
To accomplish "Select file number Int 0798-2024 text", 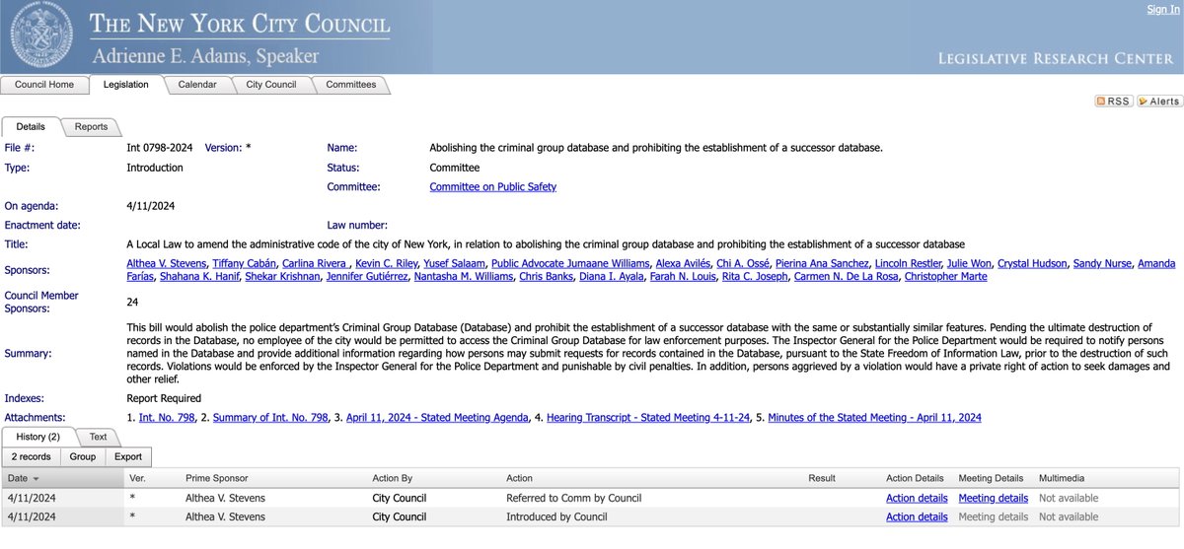I will point(160,148).
